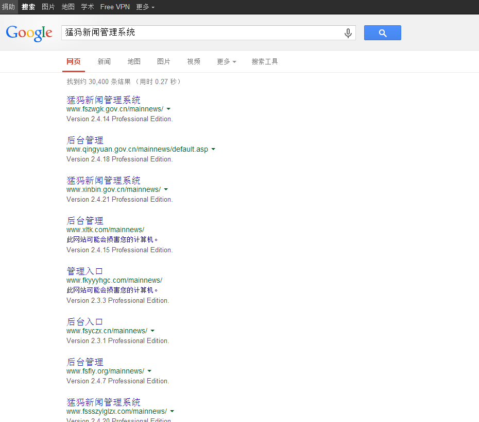This screenshot has width=479, height=422.
Task: Expand arrow next to www.fsyczx.cn/mainnews/
Action: pyautogui.click(x=152, y=331)
